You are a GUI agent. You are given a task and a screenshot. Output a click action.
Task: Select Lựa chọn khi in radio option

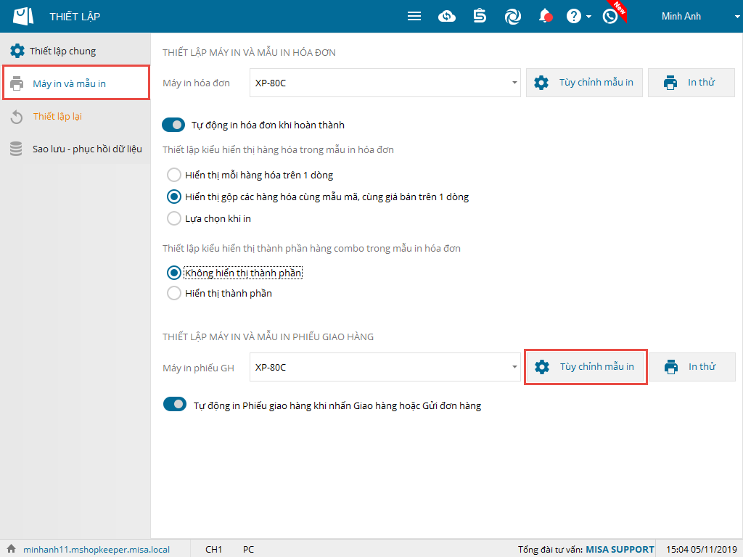pos(174,218)
